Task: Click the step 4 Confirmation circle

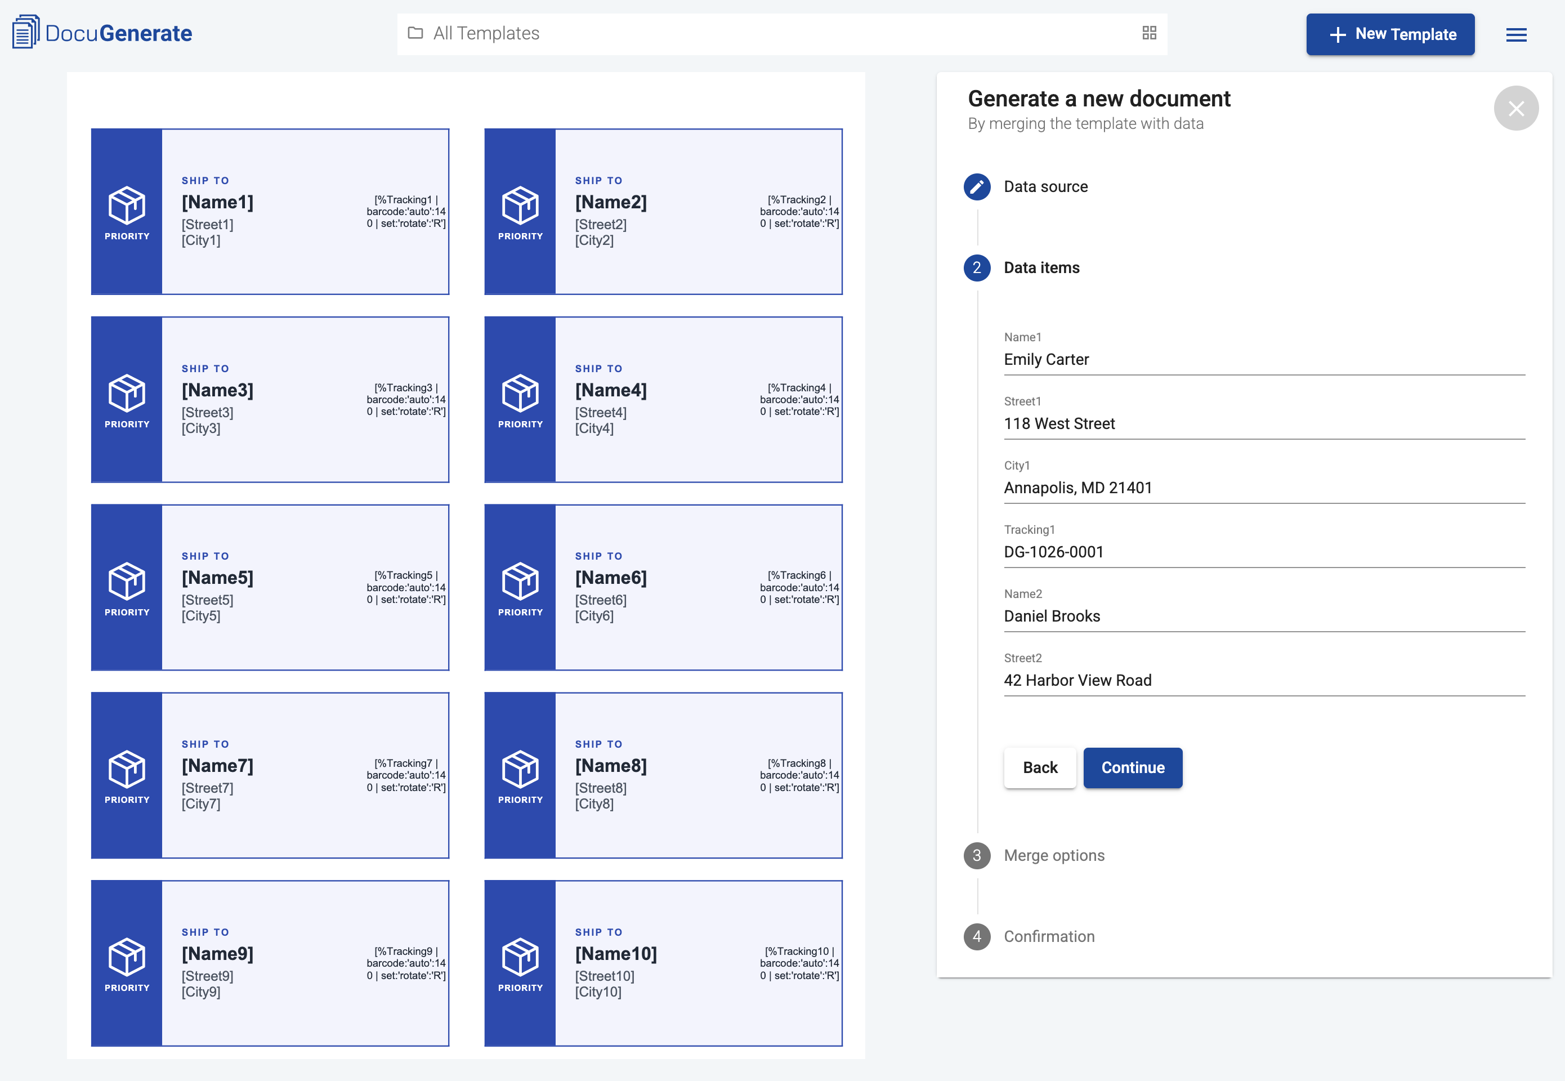Action: pyautogui.click(x=977, y=937)
